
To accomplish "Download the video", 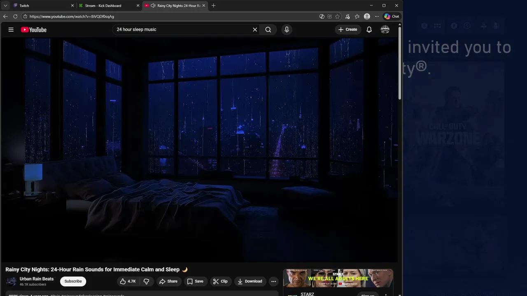I will click(x=250, y=281).
